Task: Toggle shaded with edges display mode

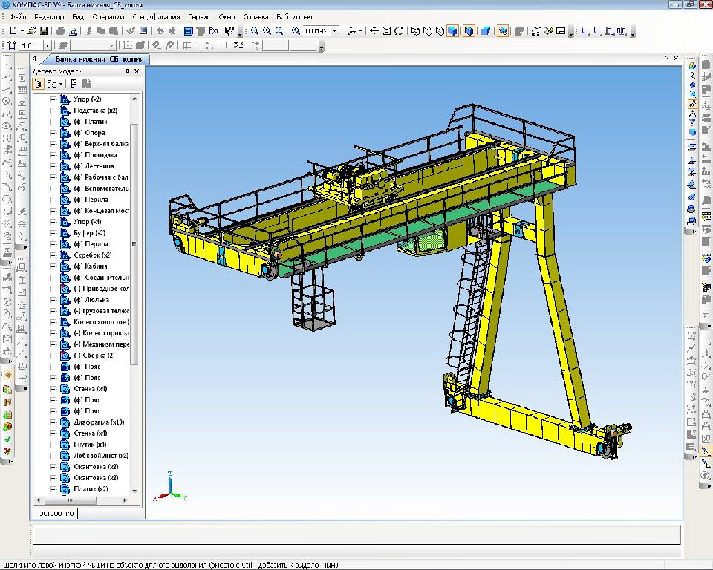Action: pyautogui.click(x=469, y=31)
